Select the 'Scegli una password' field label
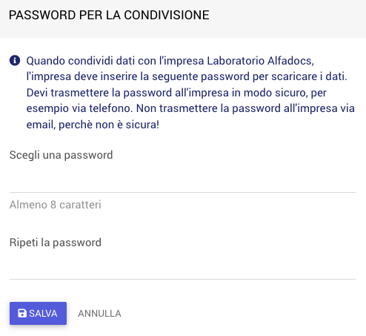The width and height of the screenshot is (366, 336). click(61, 155)
